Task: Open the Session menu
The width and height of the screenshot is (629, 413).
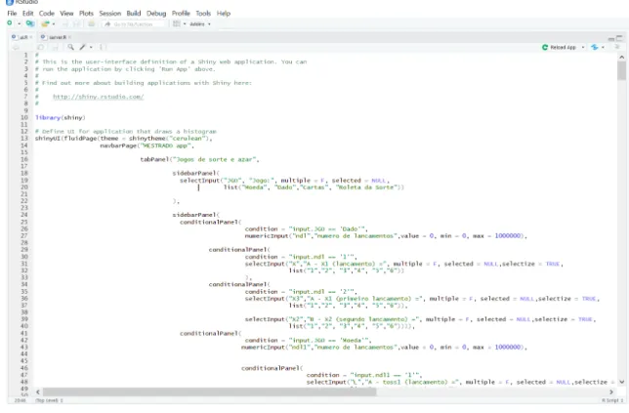Action: (110, 14)
